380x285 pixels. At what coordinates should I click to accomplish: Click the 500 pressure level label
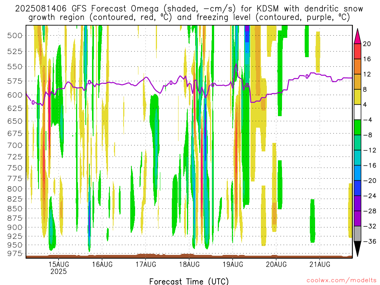(14, 36)
